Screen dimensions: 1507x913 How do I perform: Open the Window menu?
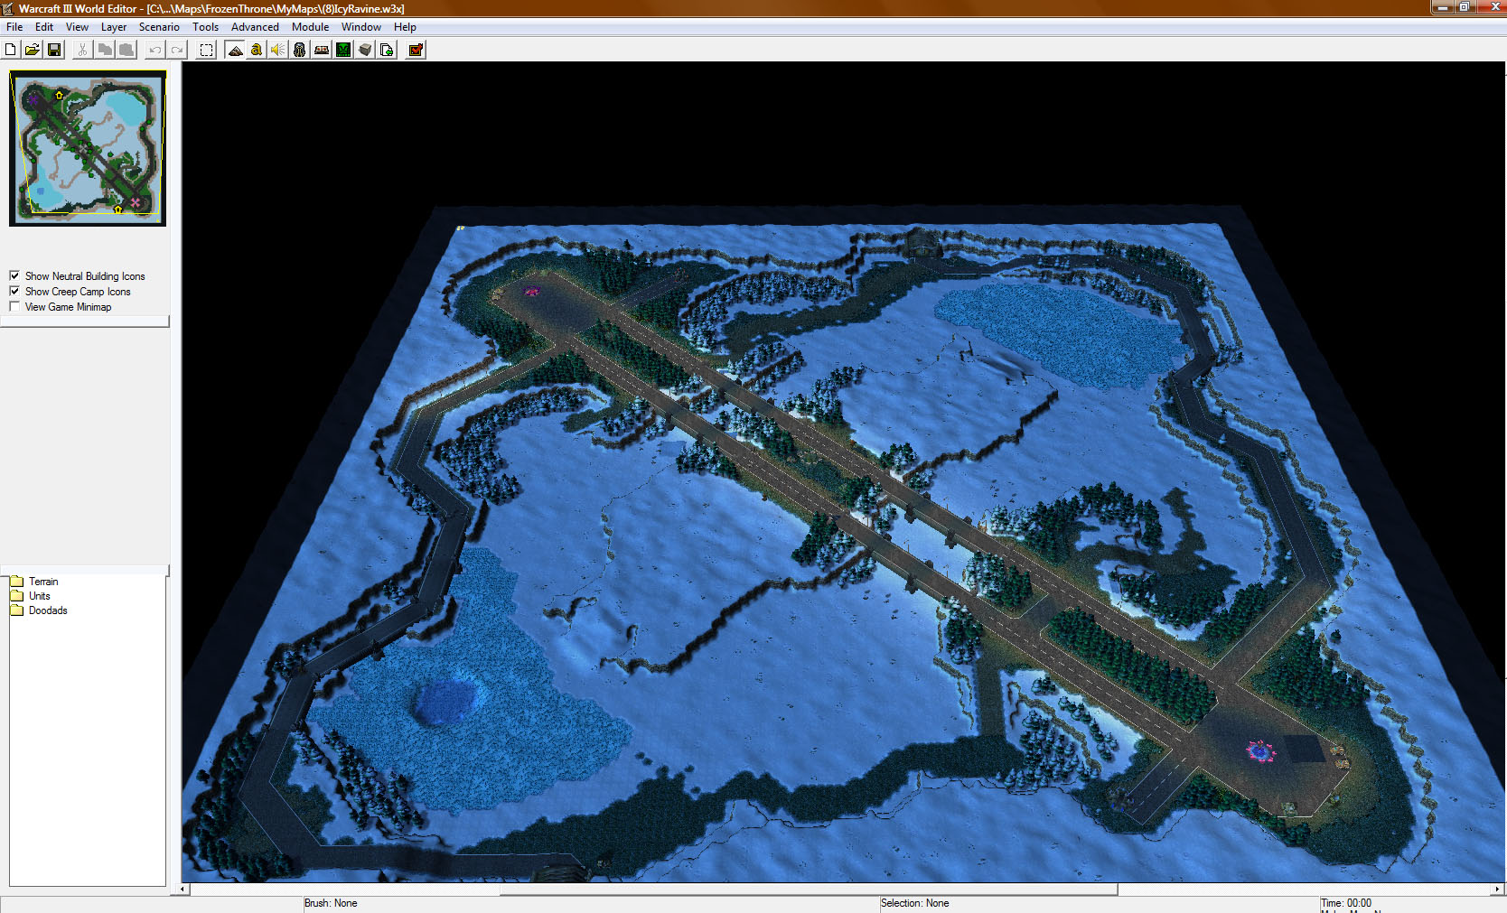pos(361,27)
